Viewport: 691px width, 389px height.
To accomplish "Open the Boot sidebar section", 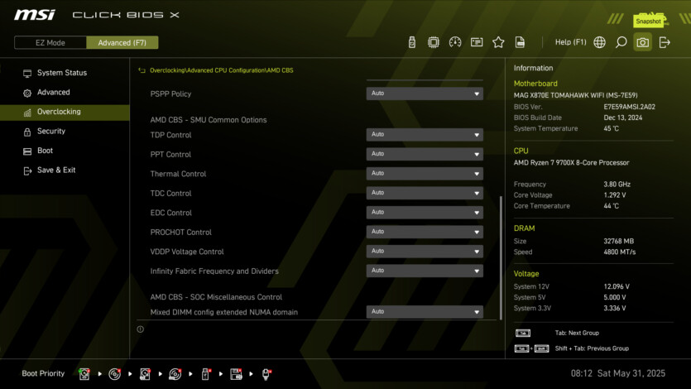I will point(65,151).
